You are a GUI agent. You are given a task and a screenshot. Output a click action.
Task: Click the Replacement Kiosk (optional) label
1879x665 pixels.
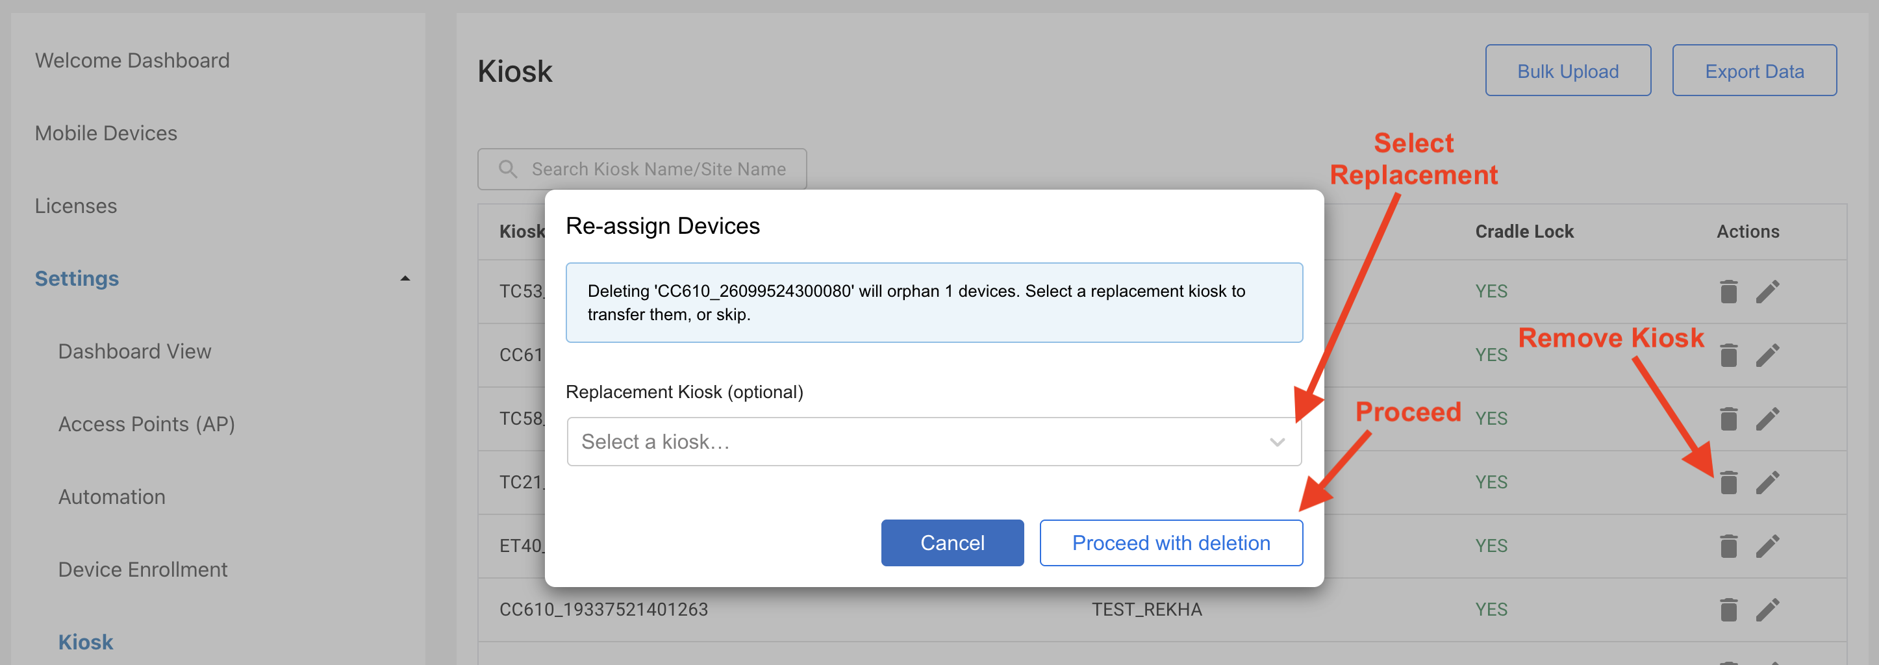click(684, 392)
